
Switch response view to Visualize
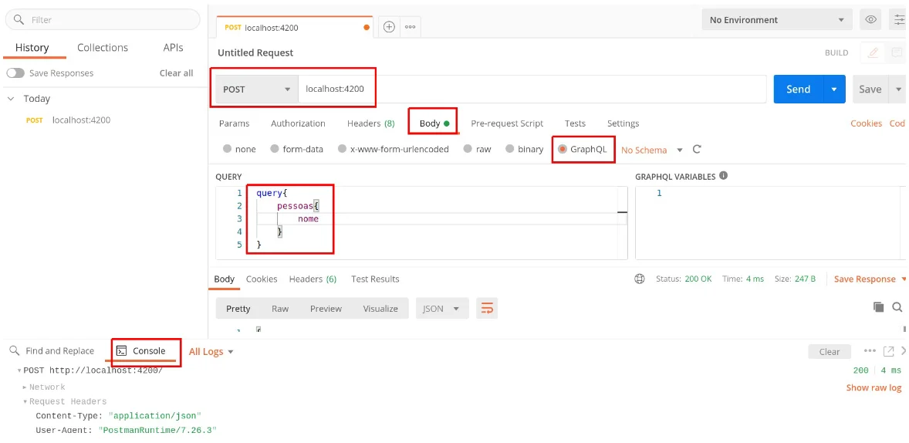click(380, 309)
